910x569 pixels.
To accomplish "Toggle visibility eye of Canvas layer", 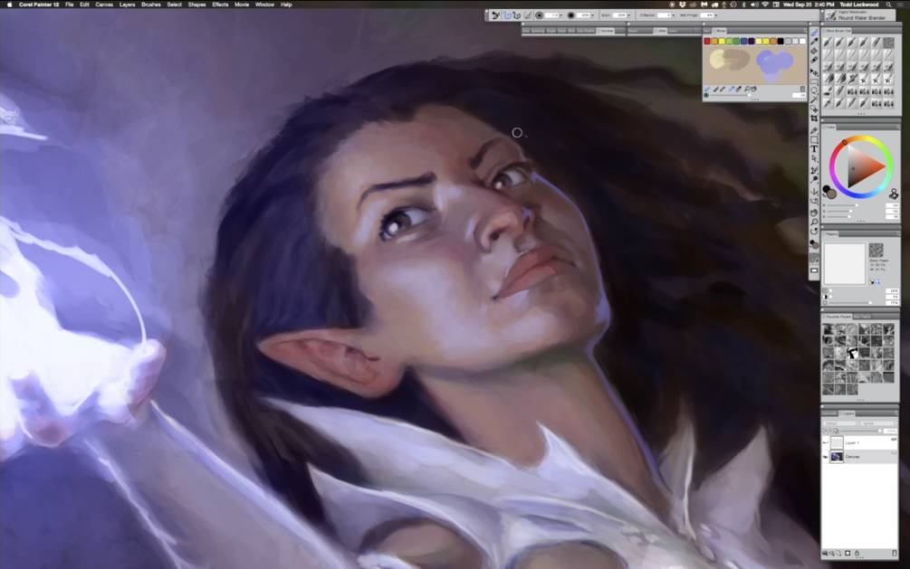I will 826,457.
